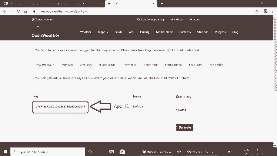This screenshot has width=277, height=156.
Task: Open the Windows Start menu
Action: (x=5, y=152)
